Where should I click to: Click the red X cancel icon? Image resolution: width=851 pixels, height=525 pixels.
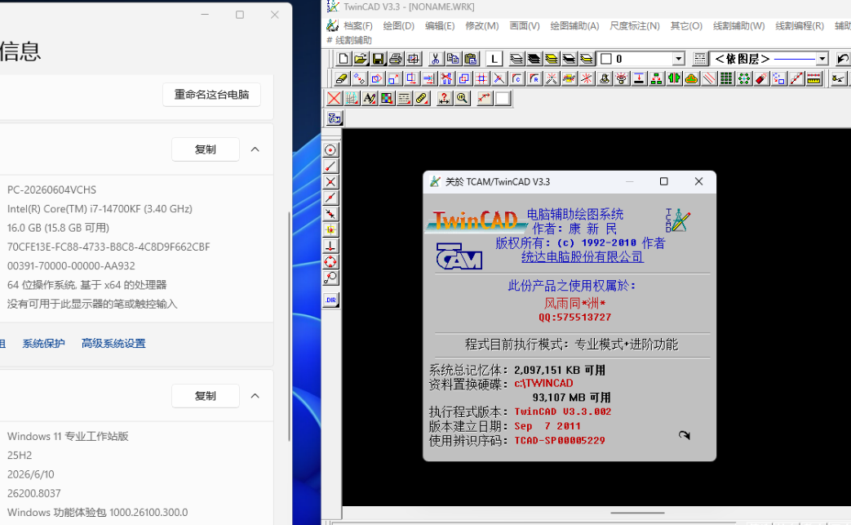[335, 98]
